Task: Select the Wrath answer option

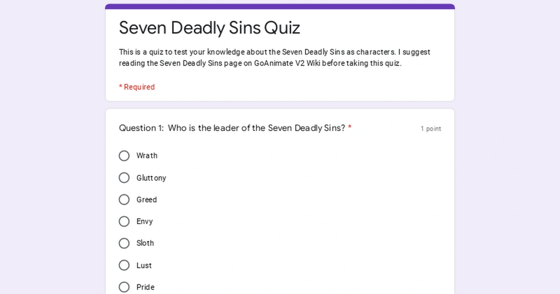Action: (124, 155)
